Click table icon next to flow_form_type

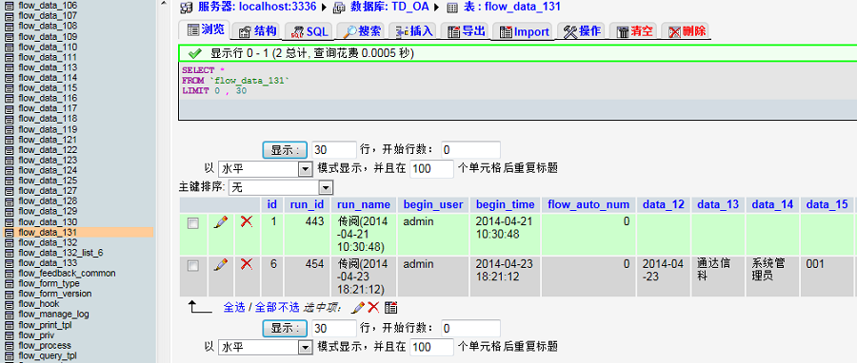(x=9, y=283)
